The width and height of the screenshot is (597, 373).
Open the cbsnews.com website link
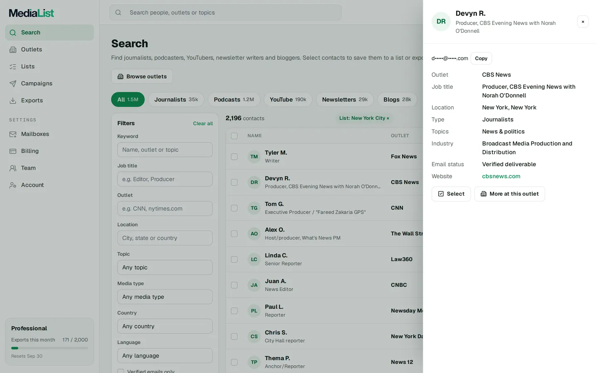click(x=501, y=176)
